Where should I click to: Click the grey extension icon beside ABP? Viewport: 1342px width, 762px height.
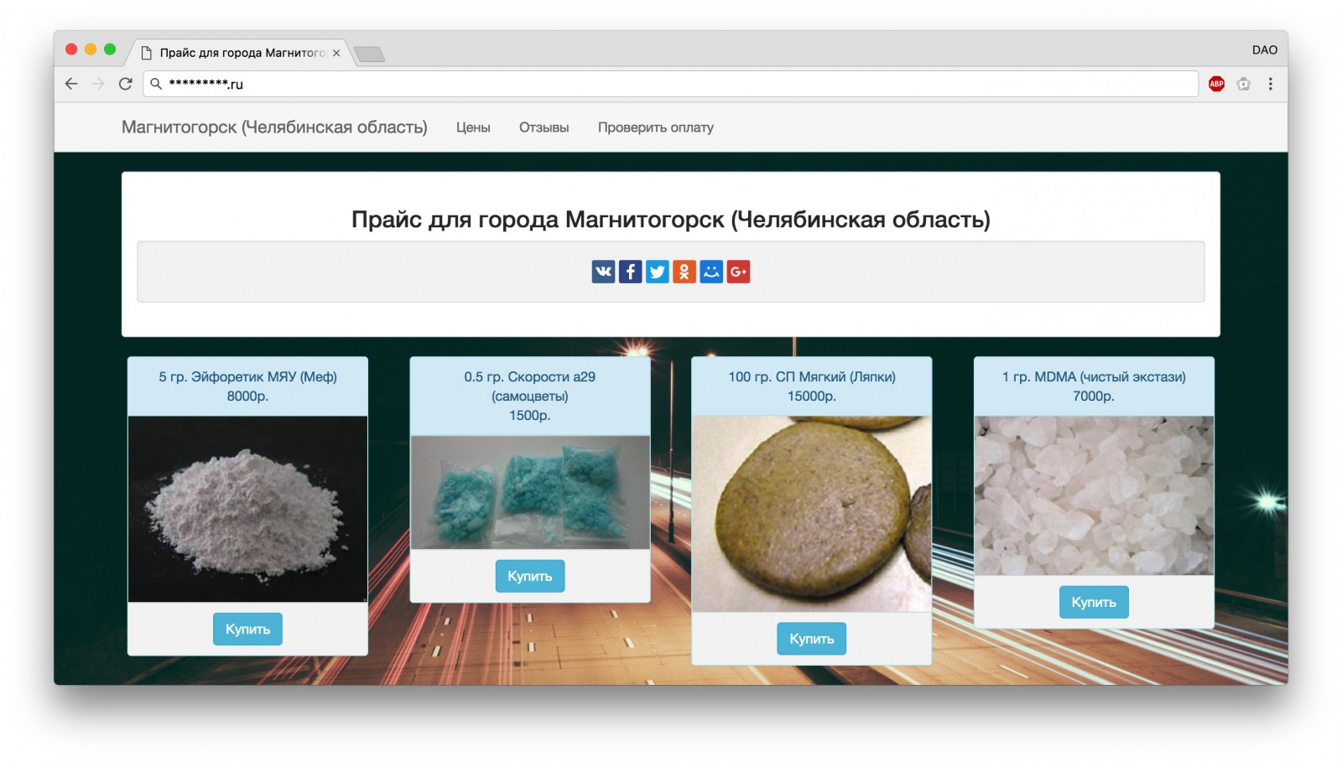1244,84
